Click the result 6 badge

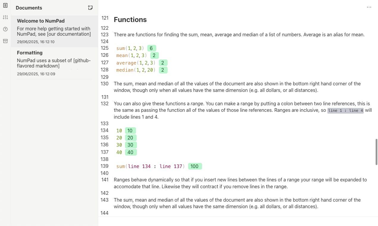pos(151,48)
